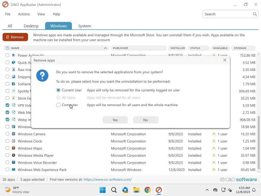Viewport: 261px width, 196px height.
Task: Click the Spotify app icon
Action: 14,91
